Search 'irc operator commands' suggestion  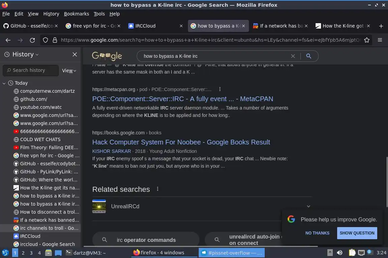pos(146,240)
